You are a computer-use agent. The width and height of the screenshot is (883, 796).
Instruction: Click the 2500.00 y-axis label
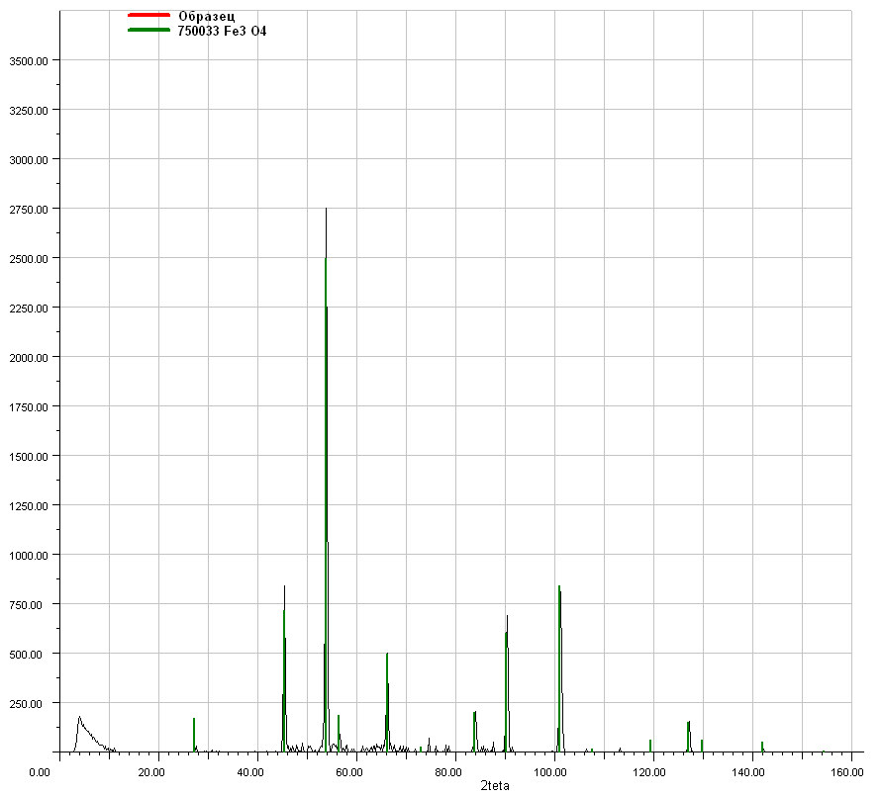29,259
